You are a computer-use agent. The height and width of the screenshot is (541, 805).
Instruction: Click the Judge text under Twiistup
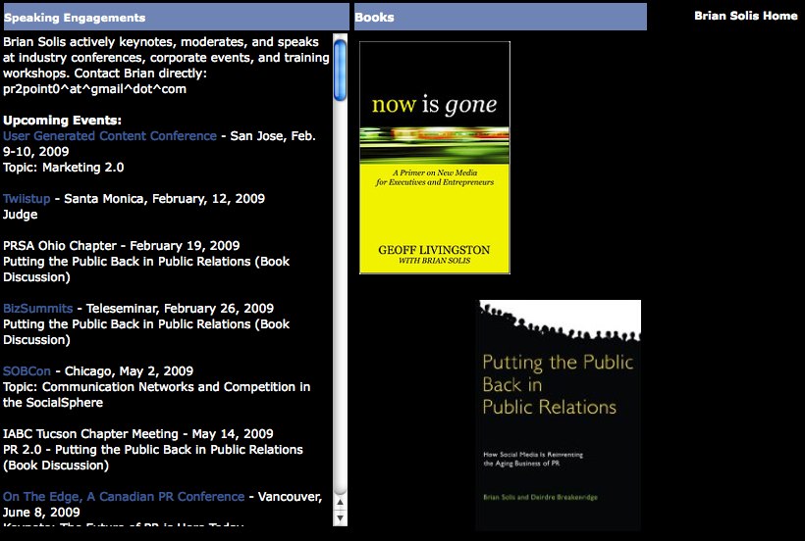tap(20, 215)
